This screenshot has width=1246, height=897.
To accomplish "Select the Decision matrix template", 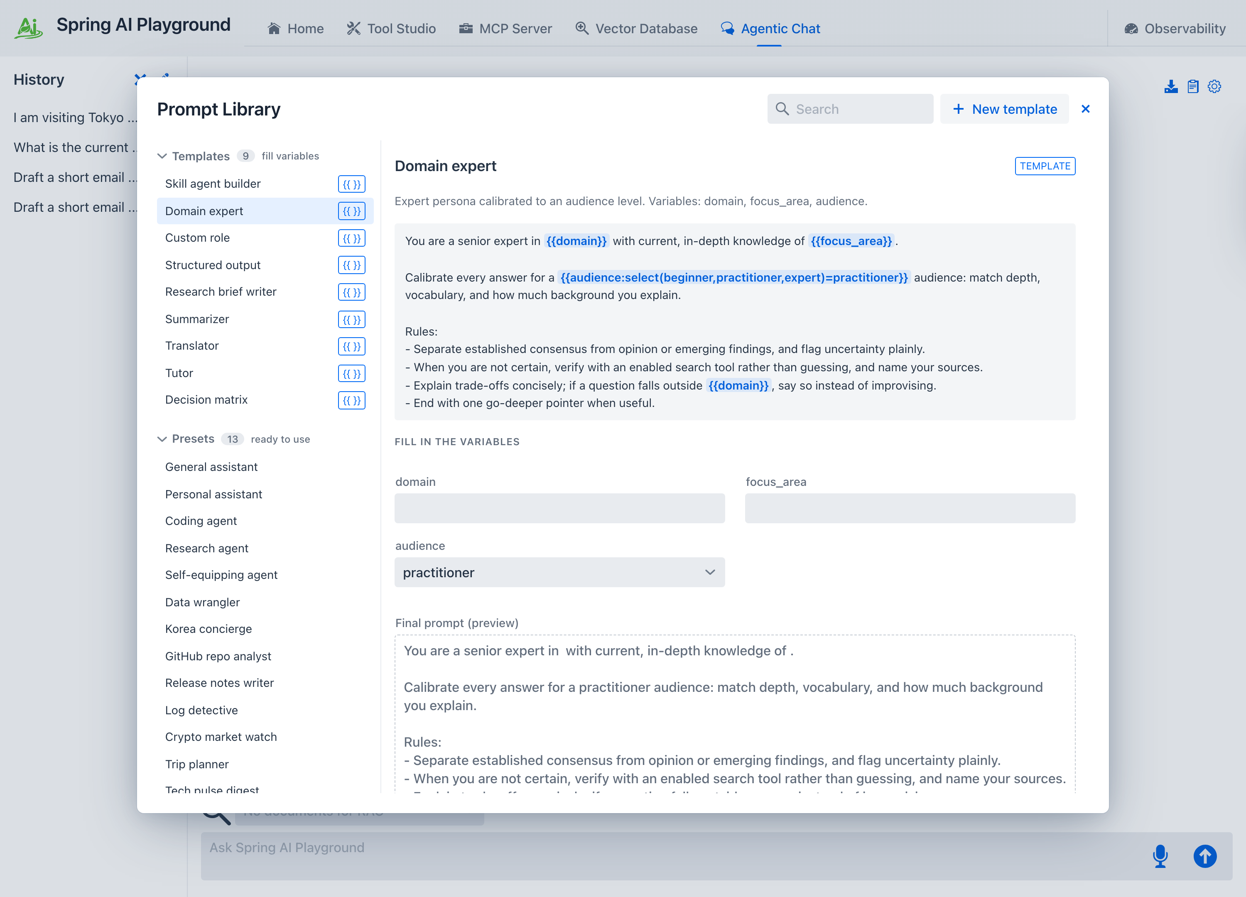I will click(x=265, y=400).
